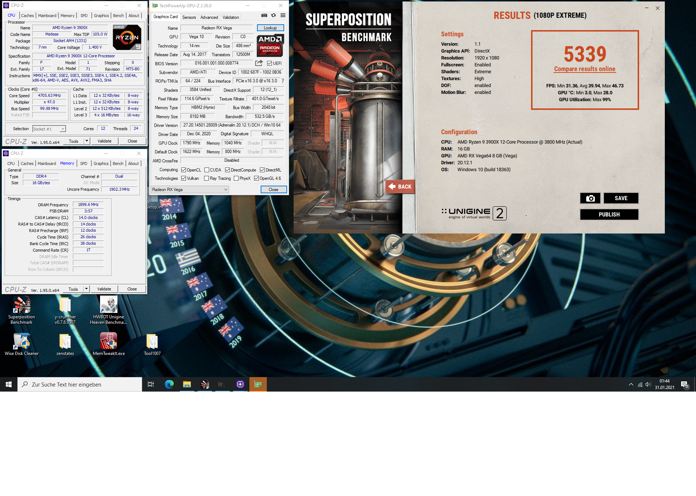Click the GPU-Z Name field Radeon RX Vega
Viewport: 696px width, 496px height.
coord(216,28)
